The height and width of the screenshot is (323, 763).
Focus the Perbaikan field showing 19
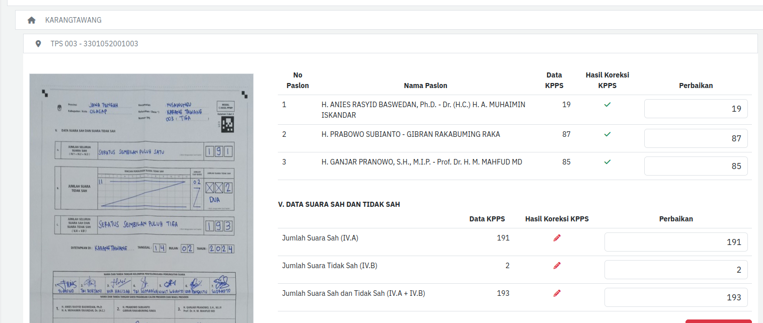(696, 109)
